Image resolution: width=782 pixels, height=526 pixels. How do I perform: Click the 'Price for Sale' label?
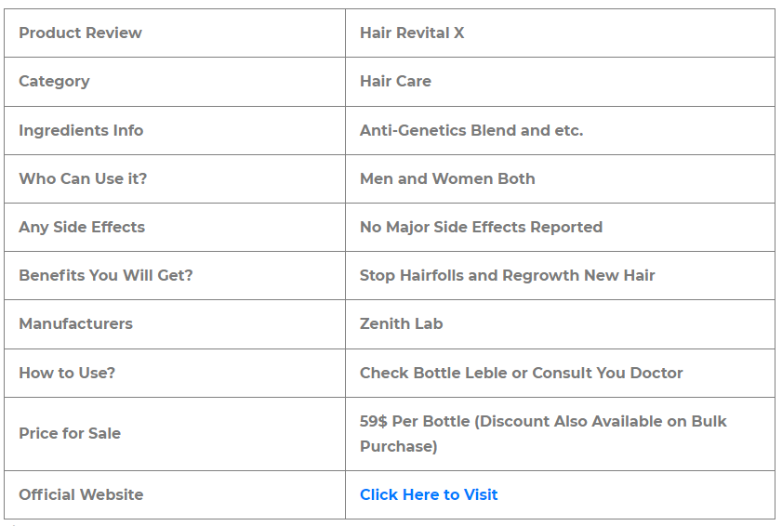point(70,433)
